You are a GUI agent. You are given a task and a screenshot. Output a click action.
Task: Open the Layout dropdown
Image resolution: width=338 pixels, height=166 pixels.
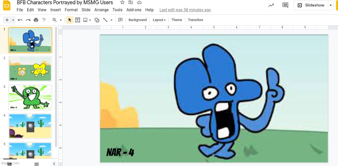point(159,20)
